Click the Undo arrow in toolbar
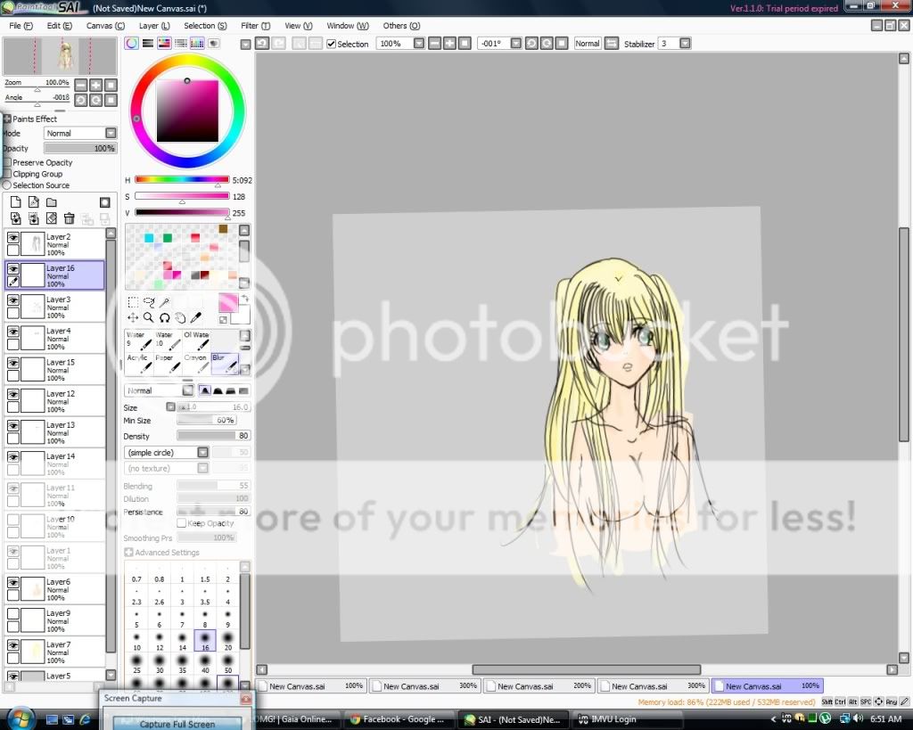 click(262, 43)
